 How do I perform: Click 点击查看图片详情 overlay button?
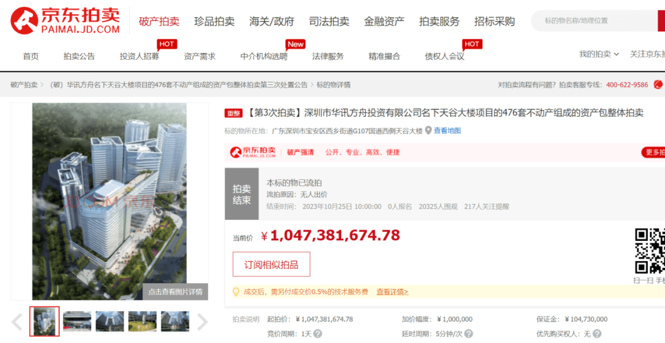click(x=175, y=292)
